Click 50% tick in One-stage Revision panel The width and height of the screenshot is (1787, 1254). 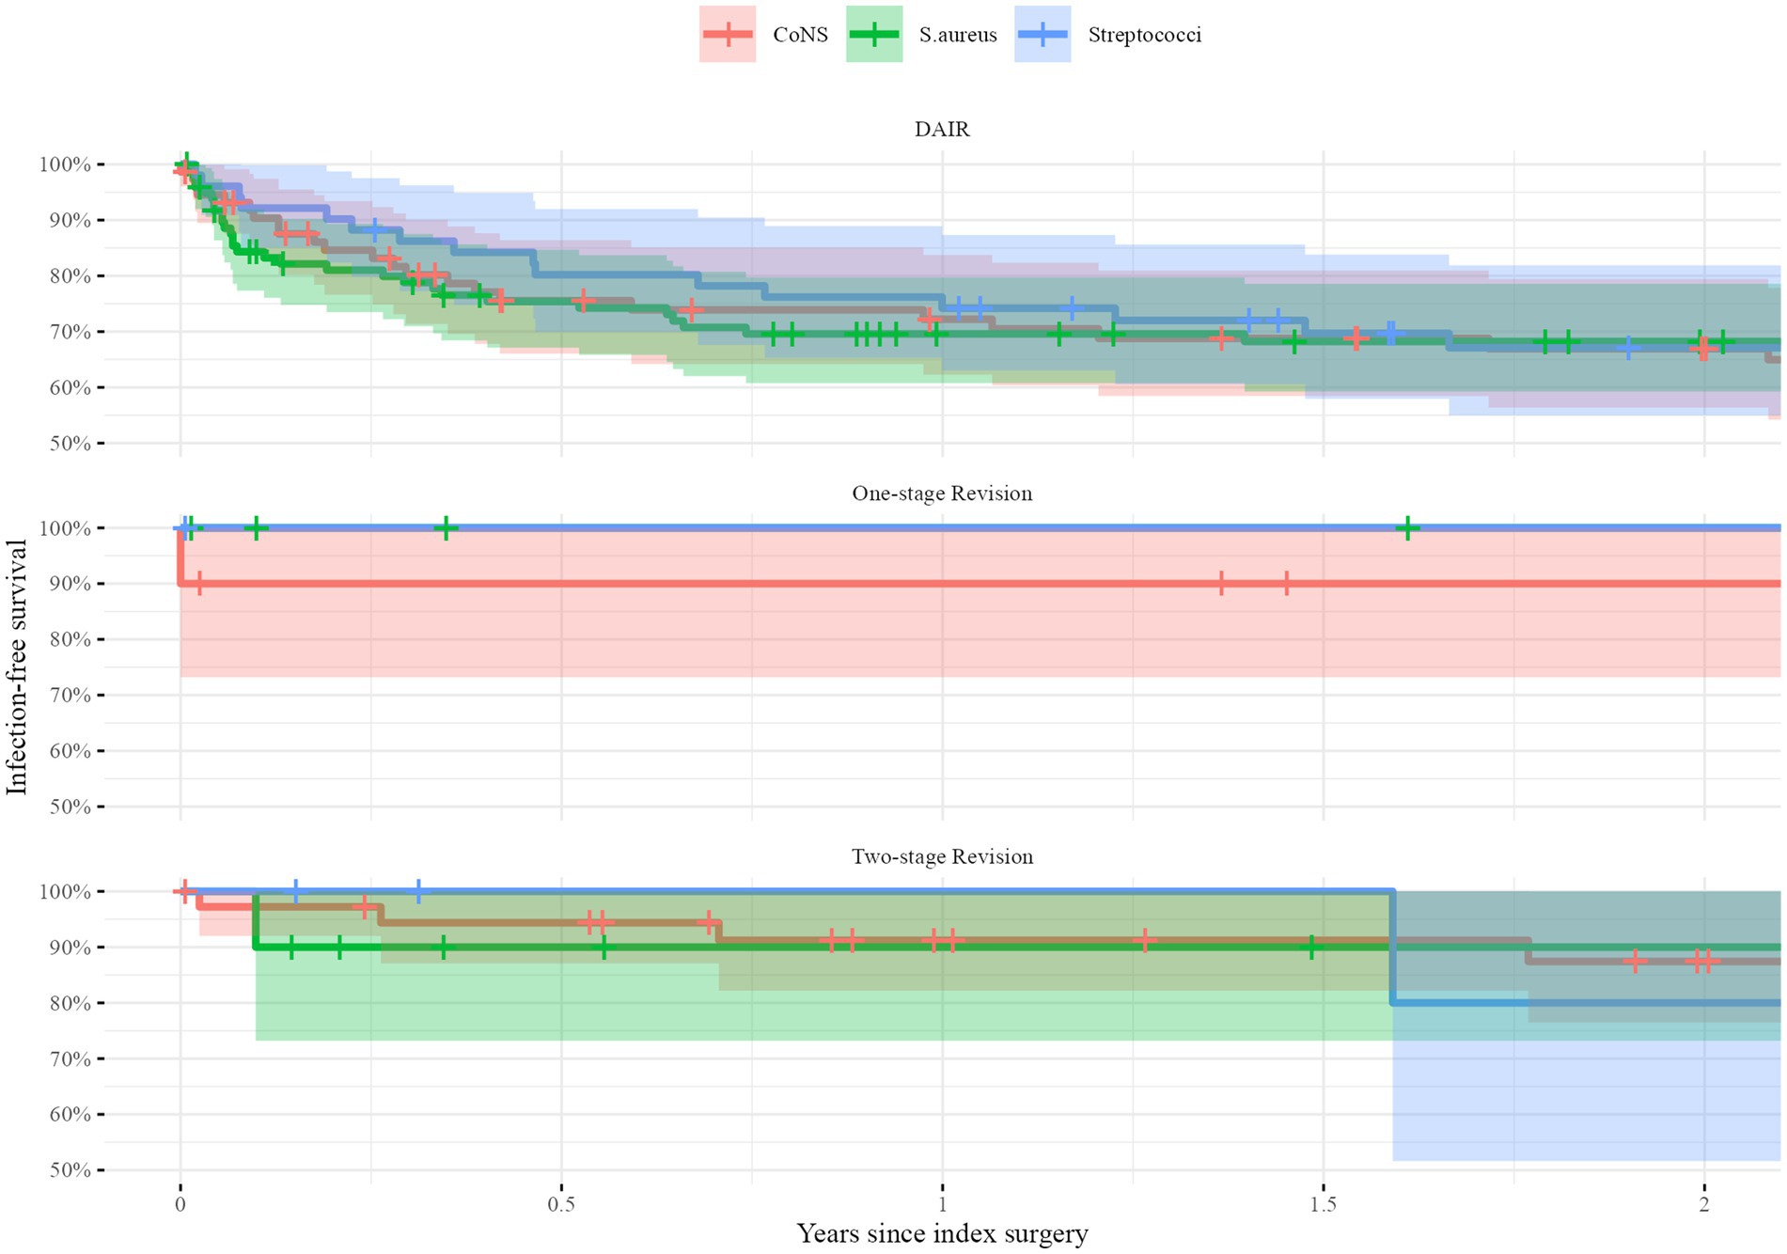pos(70,807)
